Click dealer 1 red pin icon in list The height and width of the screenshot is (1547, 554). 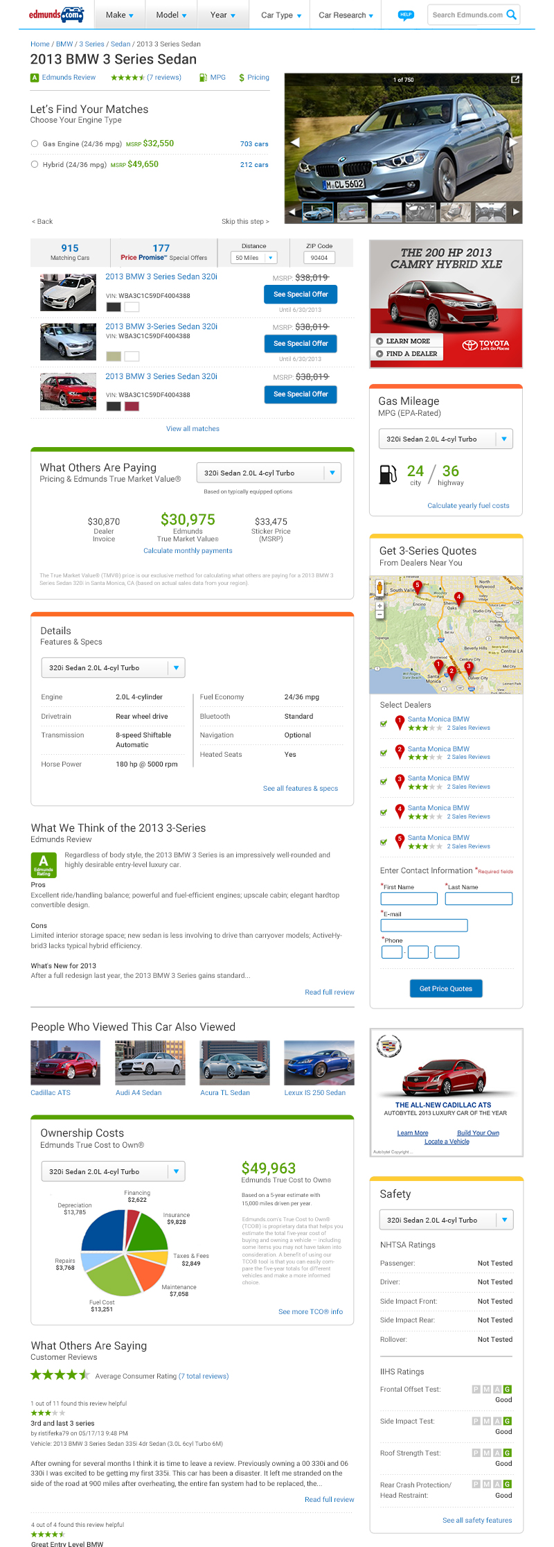click(400, 723)
